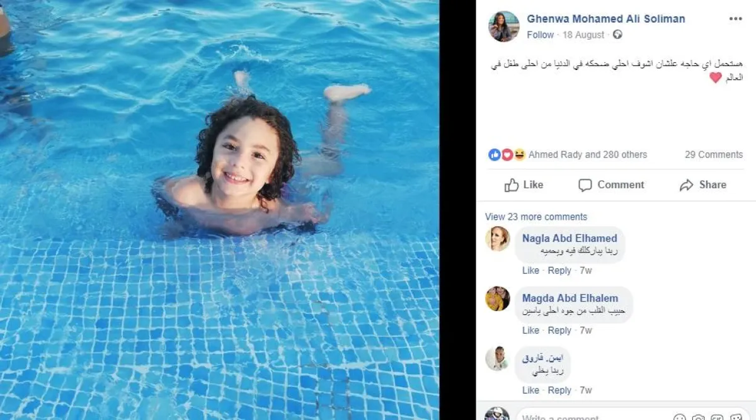Image resolution: width=756 pixels, height=420 pixels.
Task: Open the poster's profile picture
Action: click(x=504, y=26)
